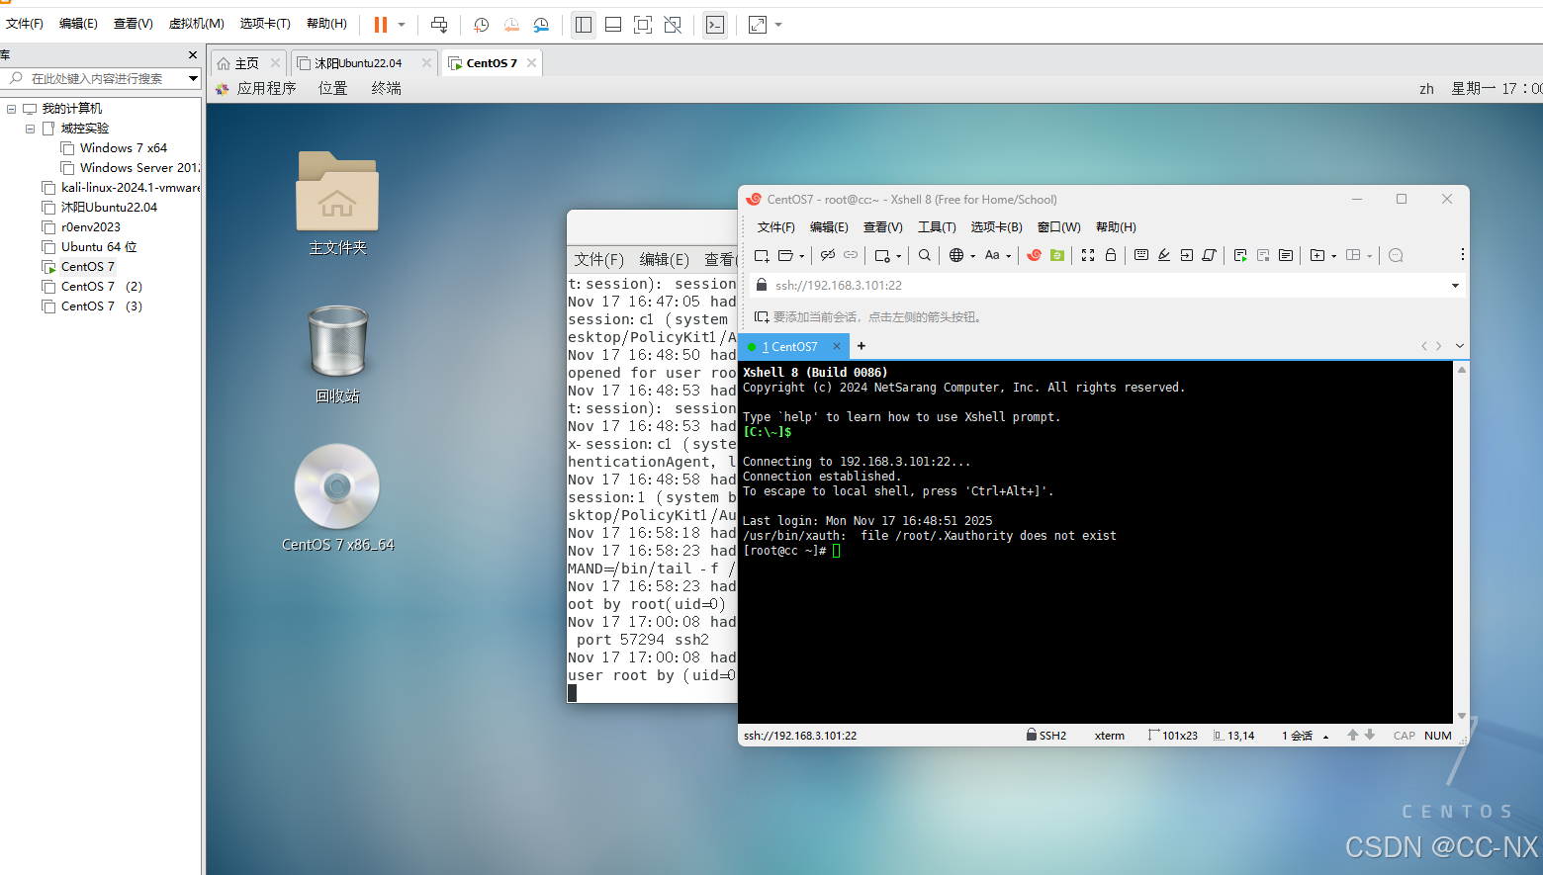
Task: Open VMware snapshot manager wrench-clock icon
Action: tap(541, 25)
